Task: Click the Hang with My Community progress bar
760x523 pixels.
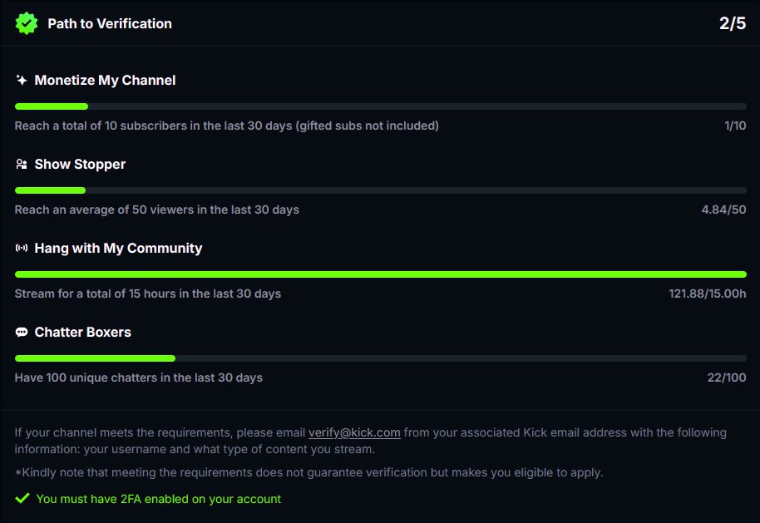Action: coord(380,274)
